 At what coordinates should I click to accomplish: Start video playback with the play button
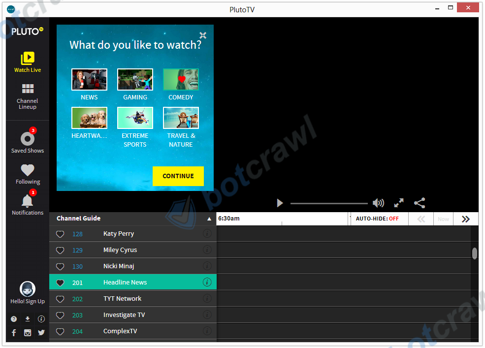click(x=280, y=203)
